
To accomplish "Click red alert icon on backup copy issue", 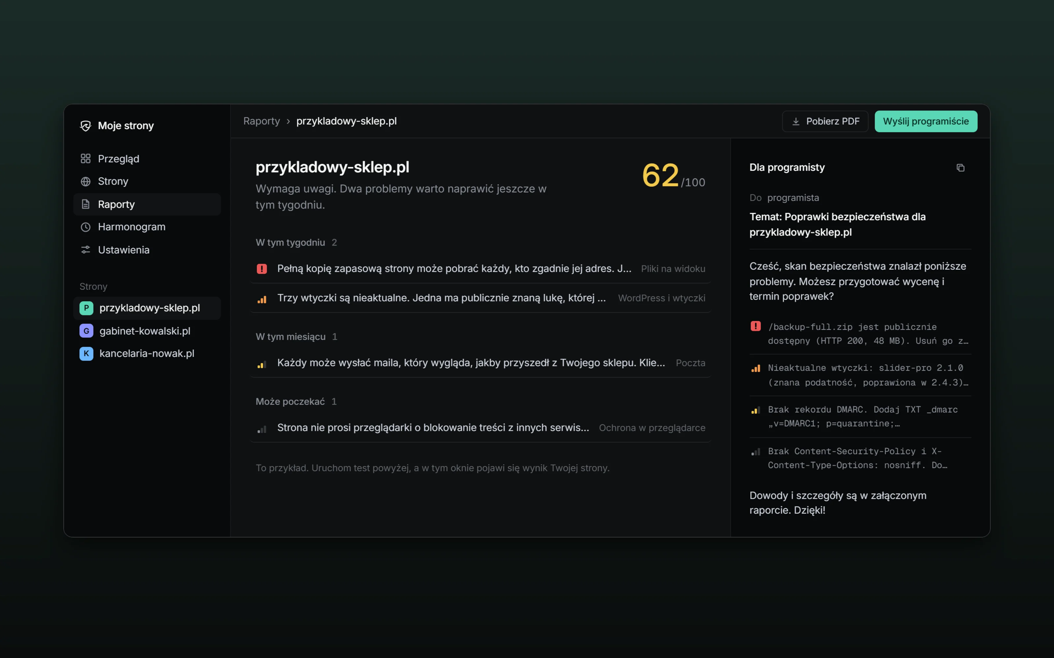I will pos(262,269).
